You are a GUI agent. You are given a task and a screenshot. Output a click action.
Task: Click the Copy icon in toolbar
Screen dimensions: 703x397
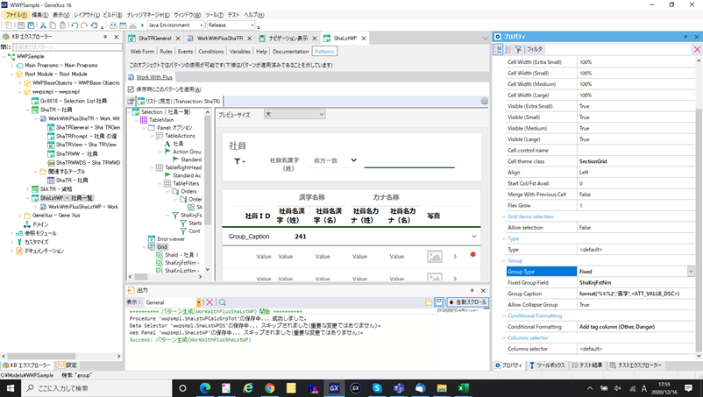53,25
